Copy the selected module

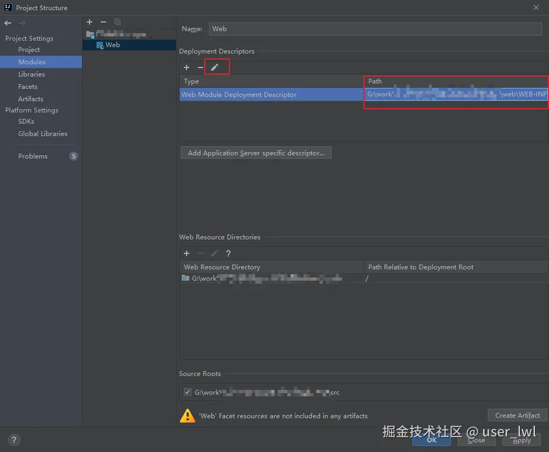coord(117,22)
